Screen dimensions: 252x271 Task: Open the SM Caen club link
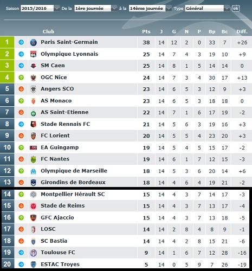pyautogui.click(x=53, y=66)
